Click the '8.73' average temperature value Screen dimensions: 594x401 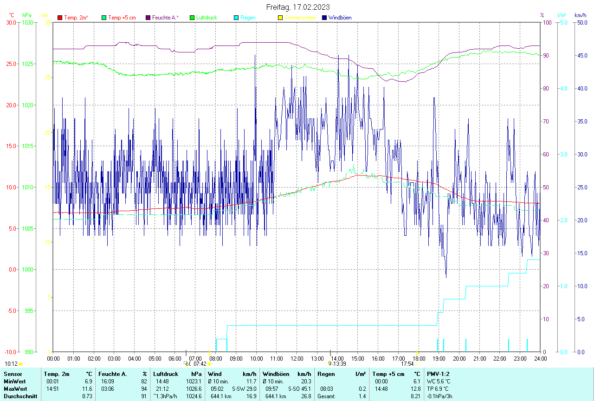(88, 396)
